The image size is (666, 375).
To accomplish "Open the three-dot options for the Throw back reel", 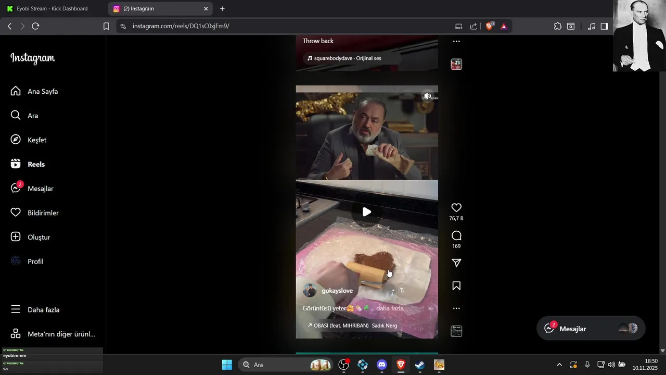I will pyautogui.click(x=456, y=41).
